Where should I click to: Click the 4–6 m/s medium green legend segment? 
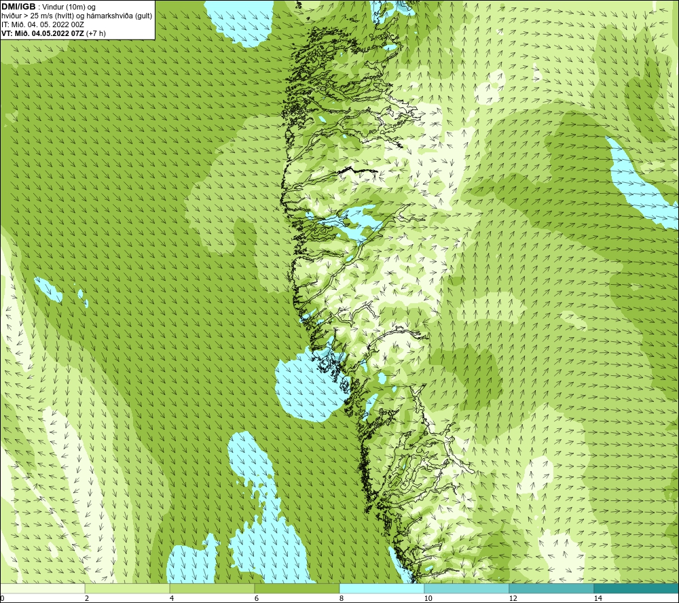pos(212,588)
